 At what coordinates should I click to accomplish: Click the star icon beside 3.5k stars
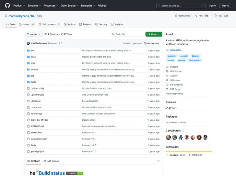[167, 80]
